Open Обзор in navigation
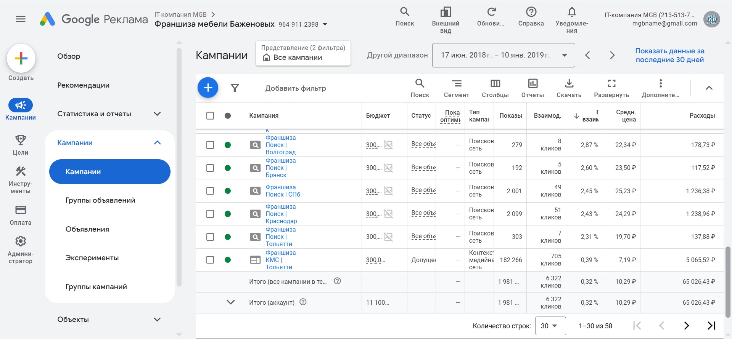Screen dimensions: 732x339 coord(69,56)
